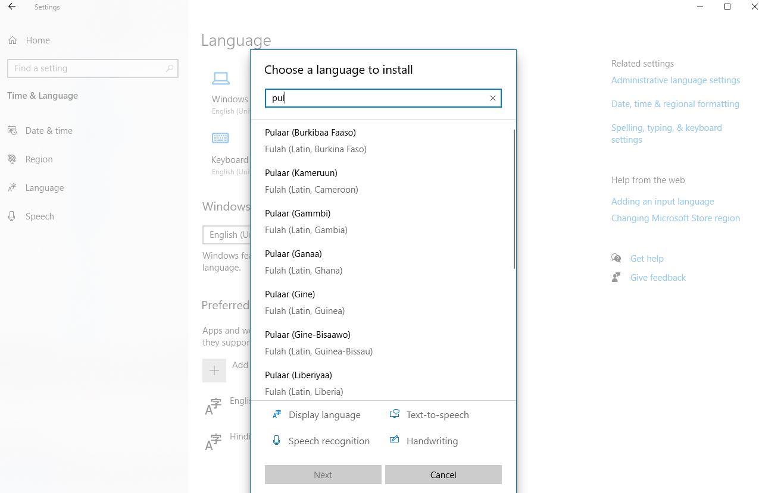Open Administrative language settings link
This screenshot has height=493, width=759.
(x=675, y=80)
